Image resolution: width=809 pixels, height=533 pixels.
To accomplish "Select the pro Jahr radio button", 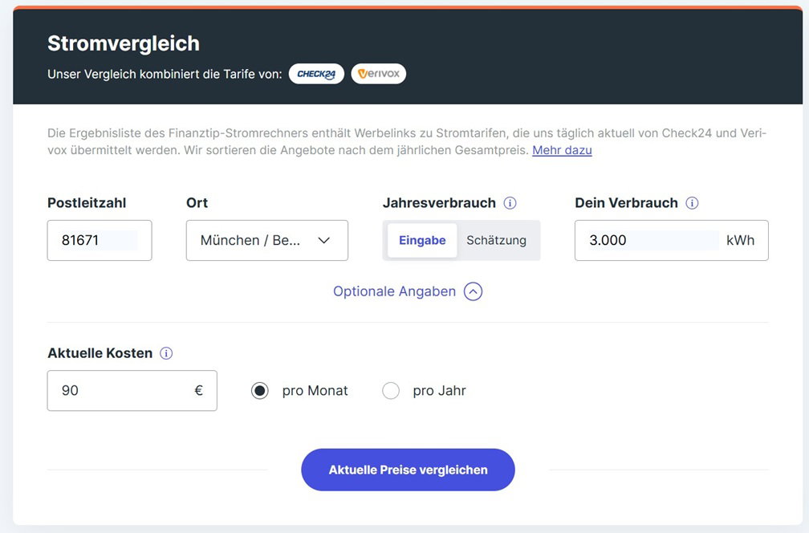I will 391,391.
